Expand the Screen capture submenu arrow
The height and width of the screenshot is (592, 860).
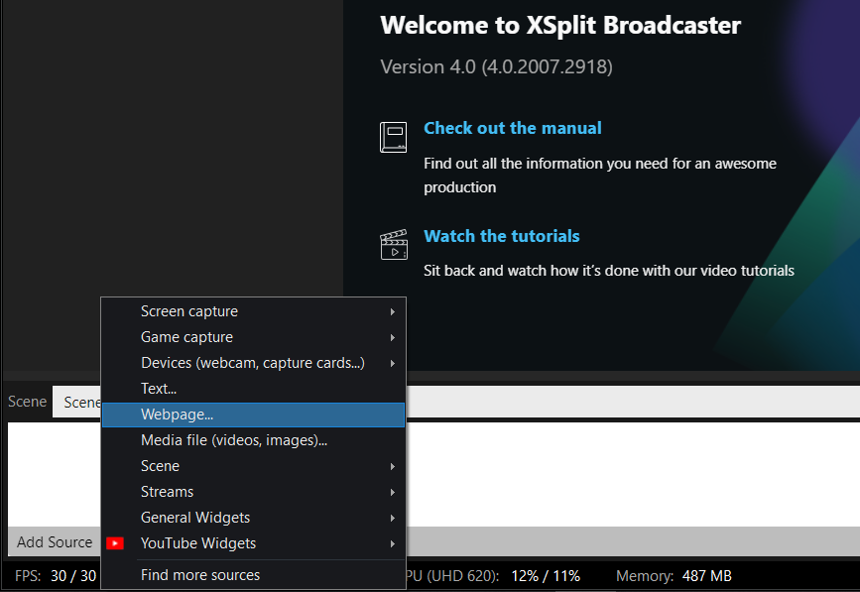point(393,311)
